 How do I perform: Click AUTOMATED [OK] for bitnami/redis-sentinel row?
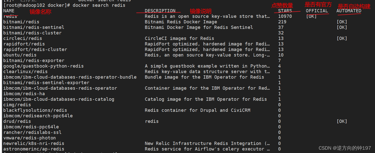342,27
